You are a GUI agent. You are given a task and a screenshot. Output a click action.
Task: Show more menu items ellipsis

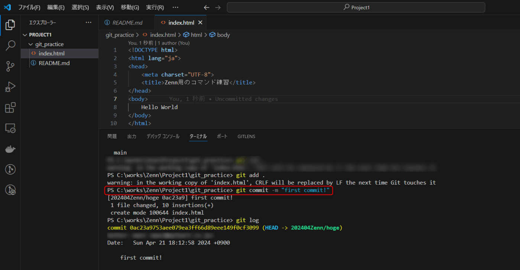pyautogui.click(x=176, y=7)
